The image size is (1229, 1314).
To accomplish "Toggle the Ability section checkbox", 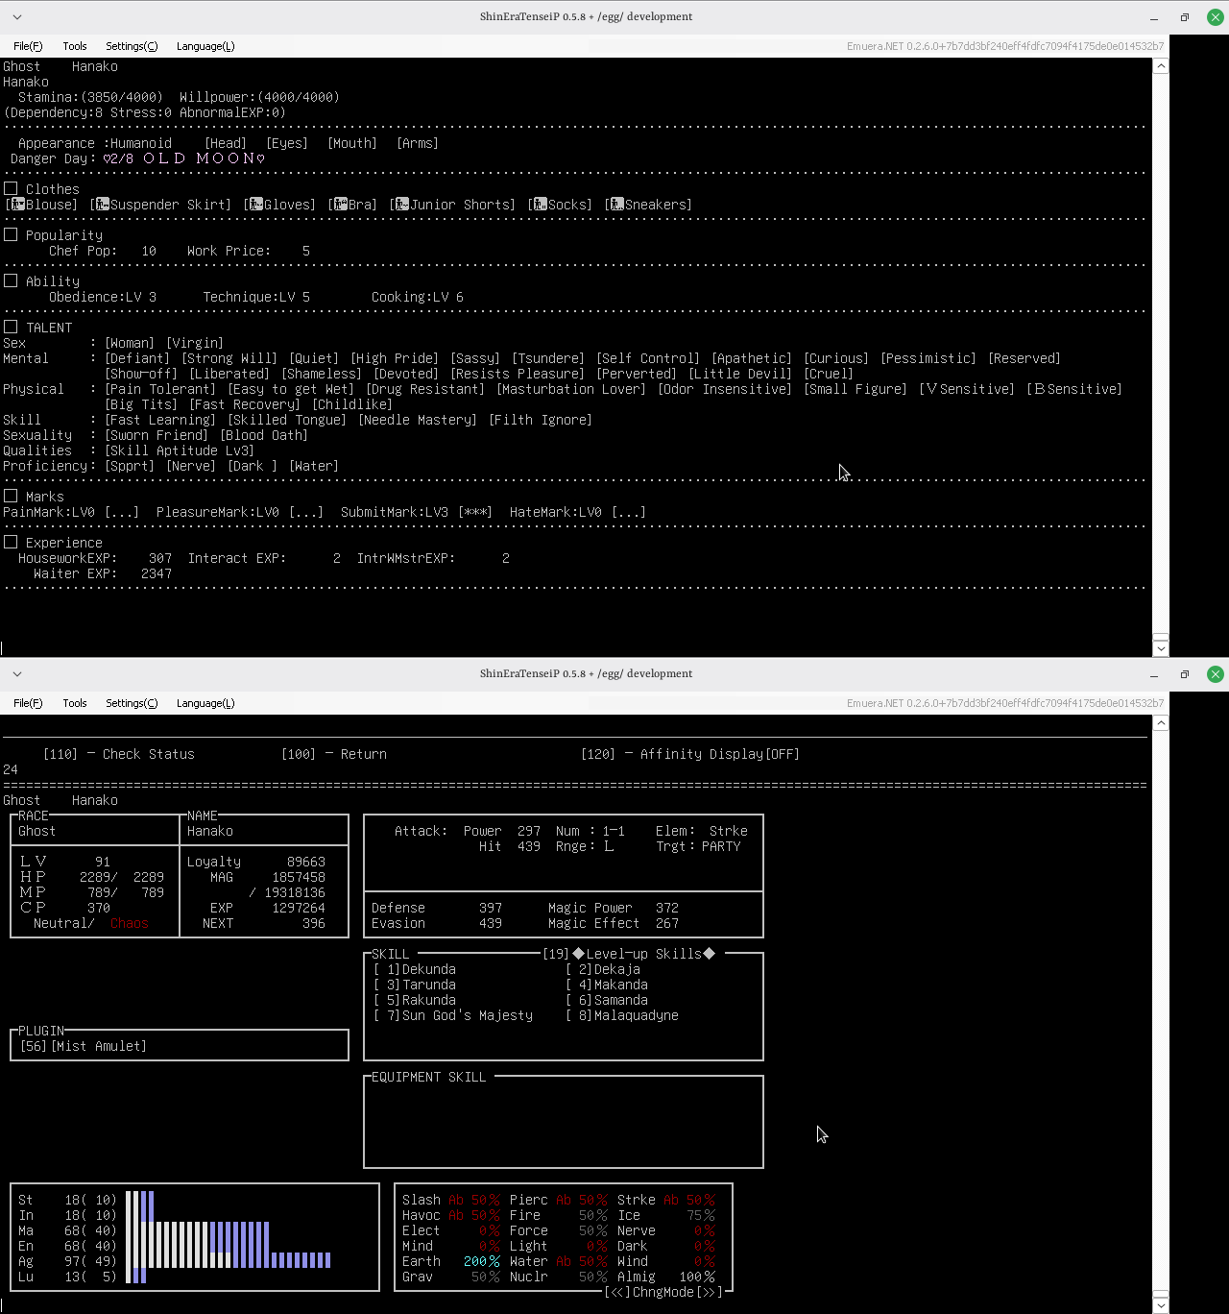I will tap(11, 281).
